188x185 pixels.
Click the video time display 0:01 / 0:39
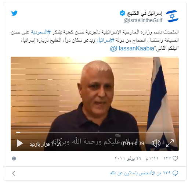(x=133, y=143)
